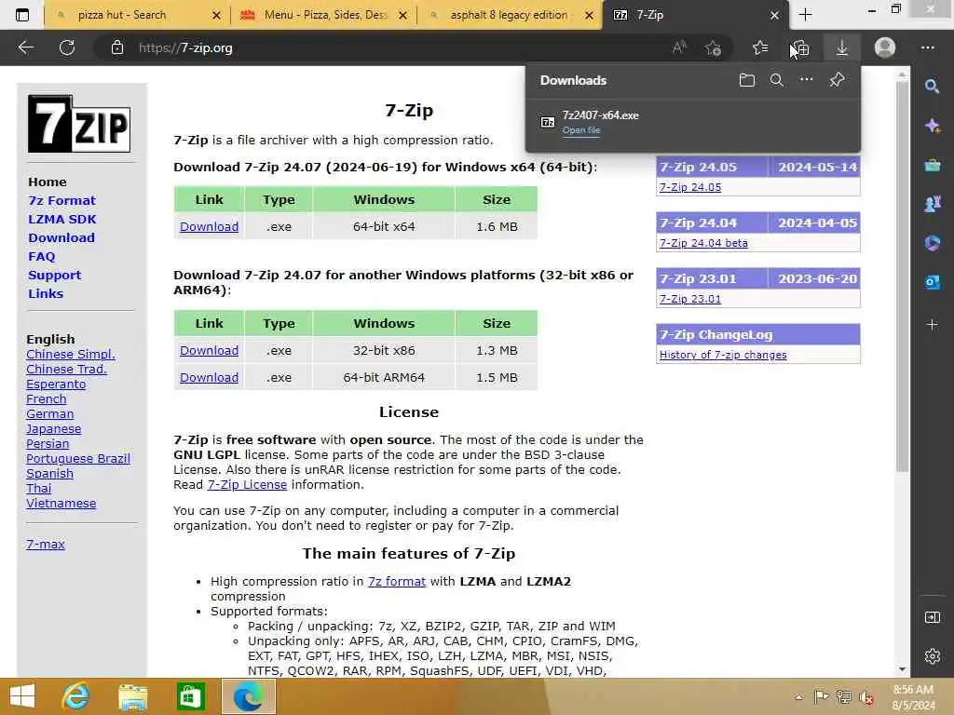
Task: Open the 7-Zip 24.04 beta link
Action: point(704,243)
